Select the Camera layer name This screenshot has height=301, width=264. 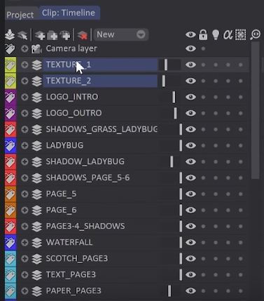point(71,48)
